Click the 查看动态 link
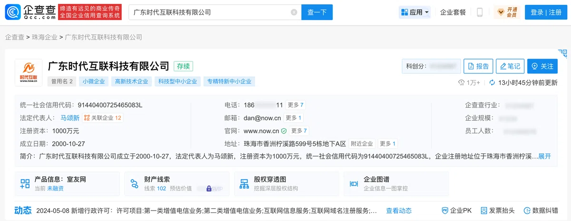Image resolution: width=571 pixels, height=221 pixels. 399,211
